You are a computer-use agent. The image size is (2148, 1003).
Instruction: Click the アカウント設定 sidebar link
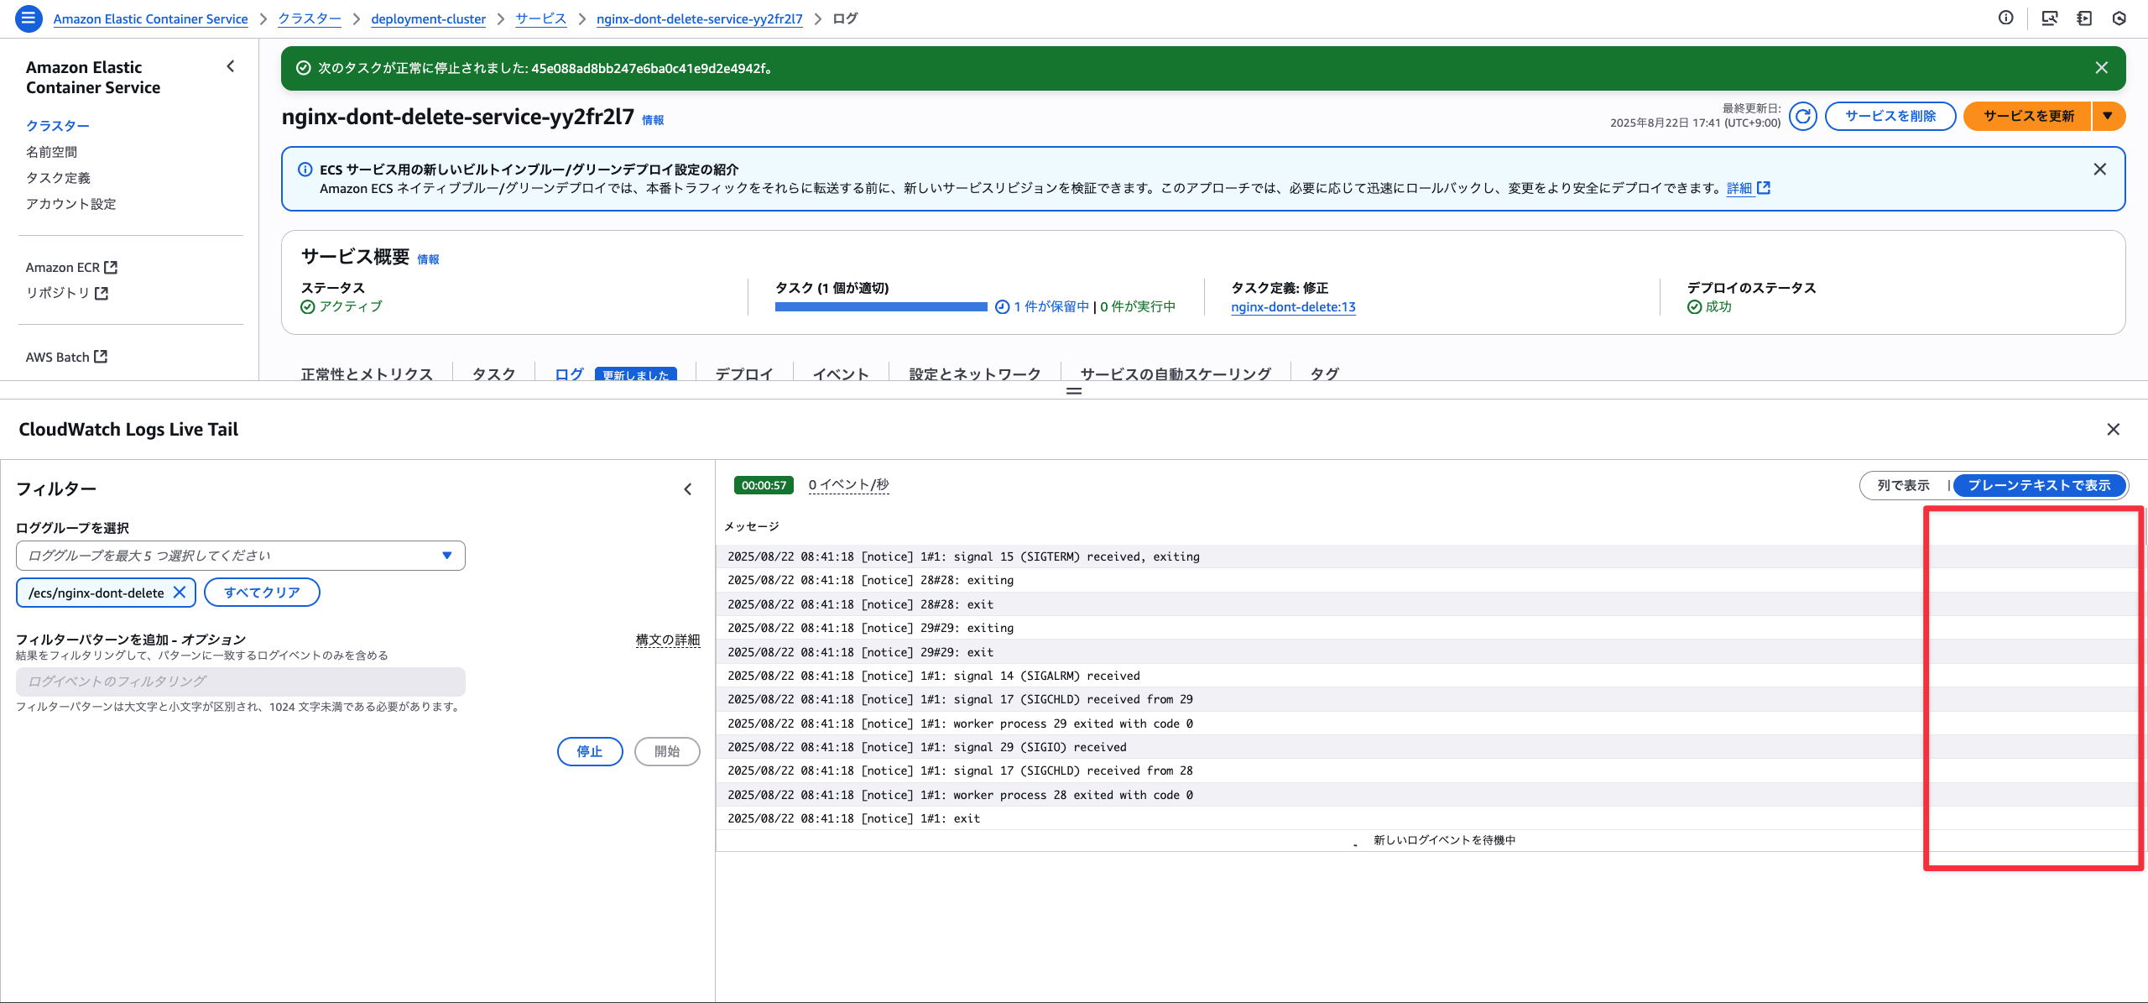pos(71,203)
